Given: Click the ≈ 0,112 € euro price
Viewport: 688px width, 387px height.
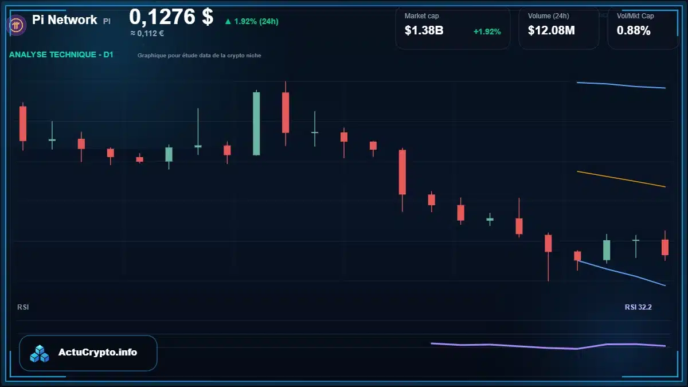Looking at the screenshot, I should coord(147,33).
